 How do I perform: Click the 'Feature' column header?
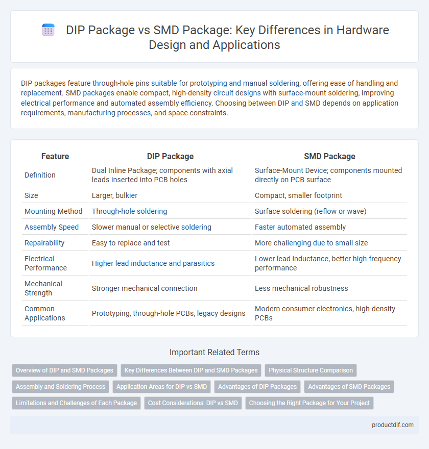[x=55, y=156]
